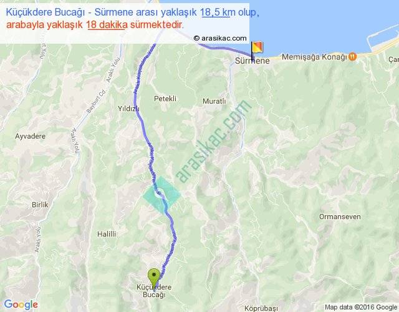This screenshot has width=399, height=312.
Task: Click the Ayvadere place label
Action: pyautogui.click(x=31, y=136)
